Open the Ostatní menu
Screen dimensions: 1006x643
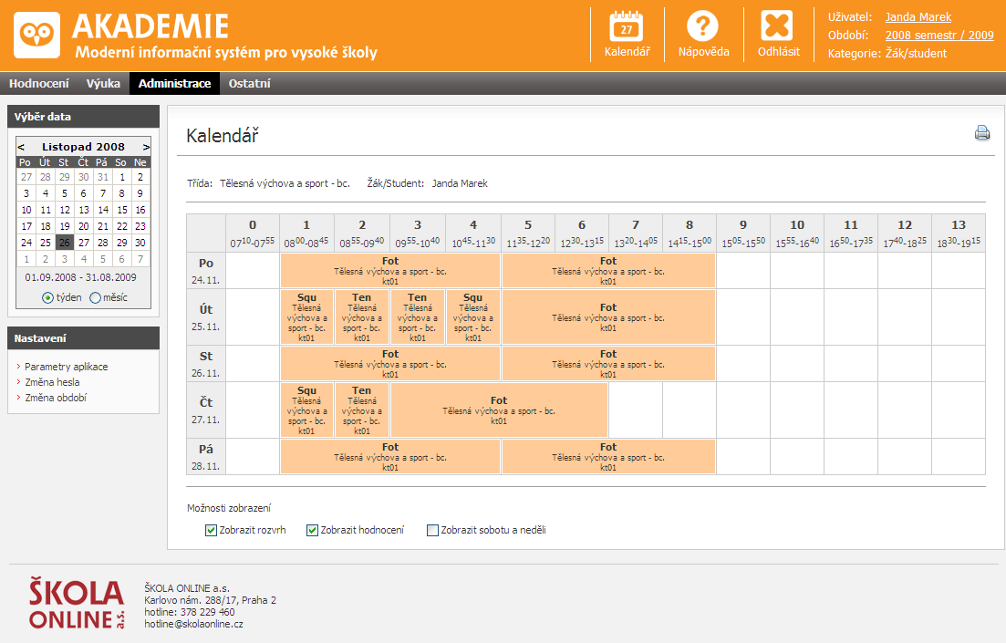coord(250,83)
